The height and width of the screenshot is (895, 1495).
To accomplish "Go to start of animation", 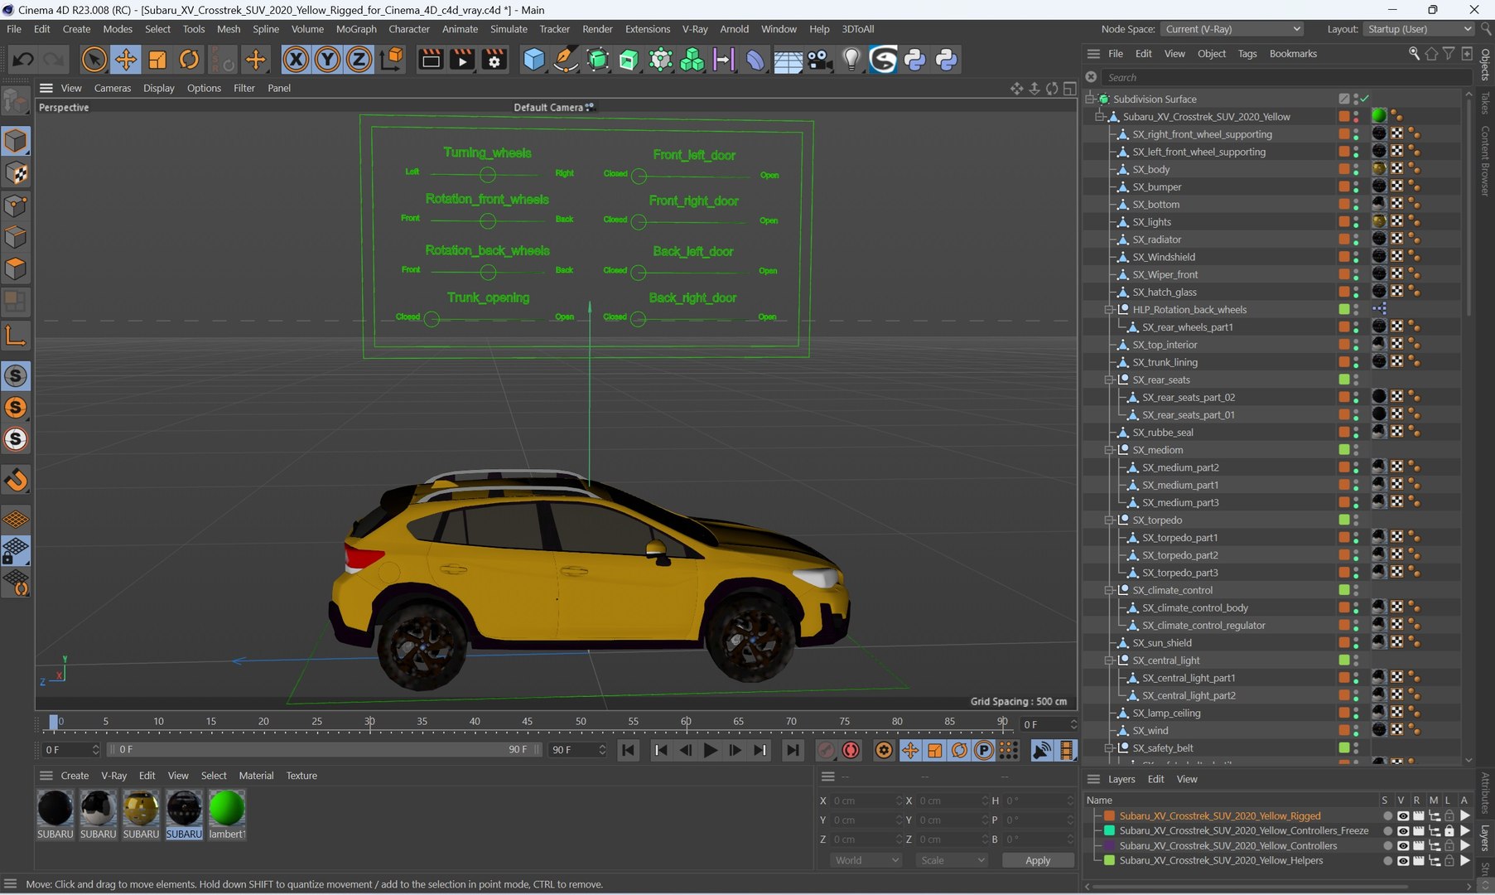I will (x=629, y=750).
